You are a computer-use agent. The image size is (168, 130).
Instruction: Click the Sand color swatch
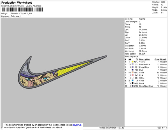pos(132,72)
